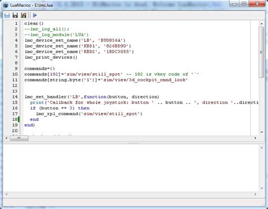Click 'lmc_xpl_command' on line 17

(57, 114)
